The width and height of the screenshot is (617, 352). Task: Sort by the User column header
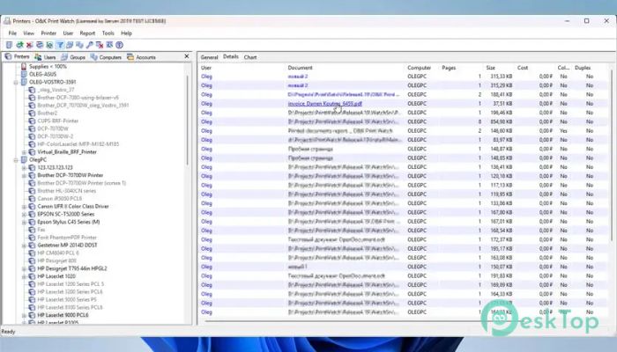click(x=206, y=68)
